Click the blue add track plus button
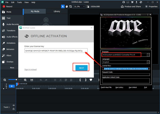160x114 pixels. 12,86
